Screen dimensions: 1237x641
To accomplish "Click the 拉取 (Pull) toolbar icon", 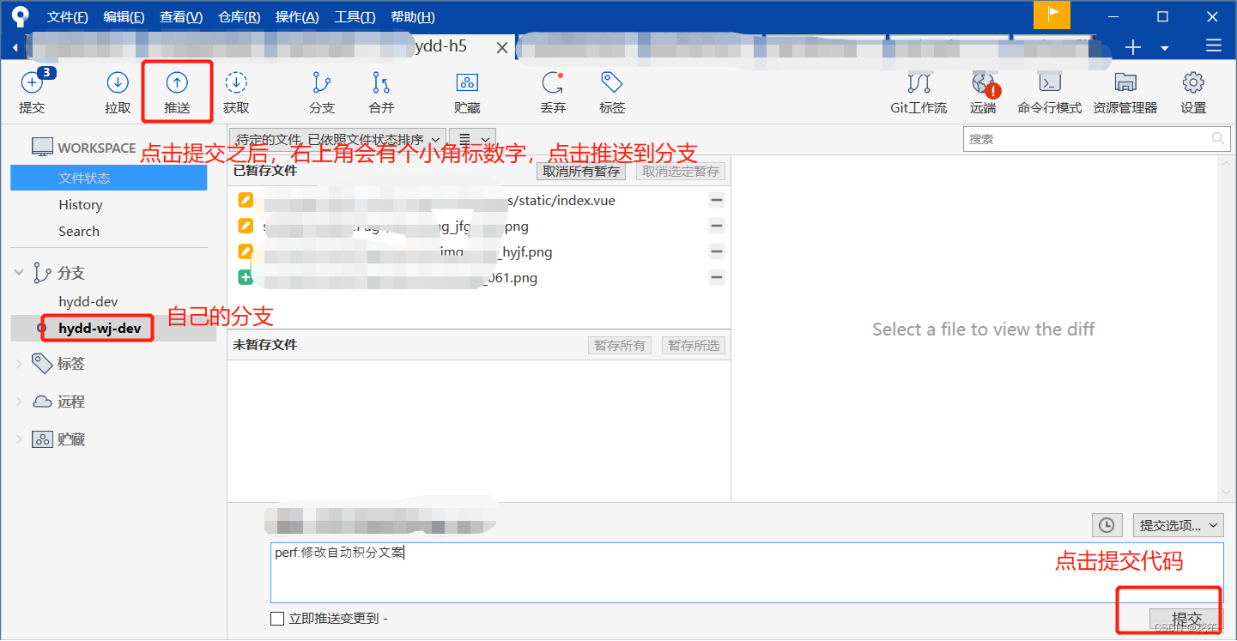I will [x=118, y=92].
